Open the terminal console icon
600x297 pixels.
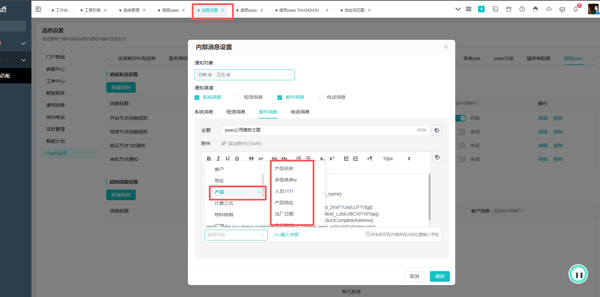(495, 9)
